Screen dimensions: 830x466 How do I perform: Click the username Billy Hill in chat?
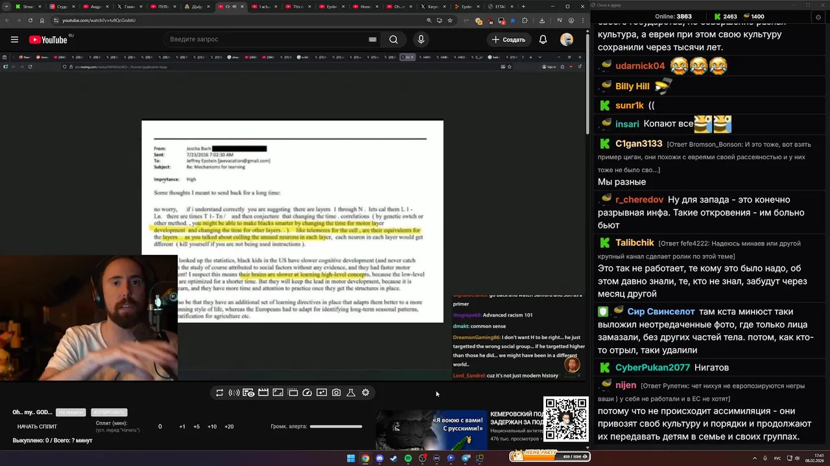[632, 86]
